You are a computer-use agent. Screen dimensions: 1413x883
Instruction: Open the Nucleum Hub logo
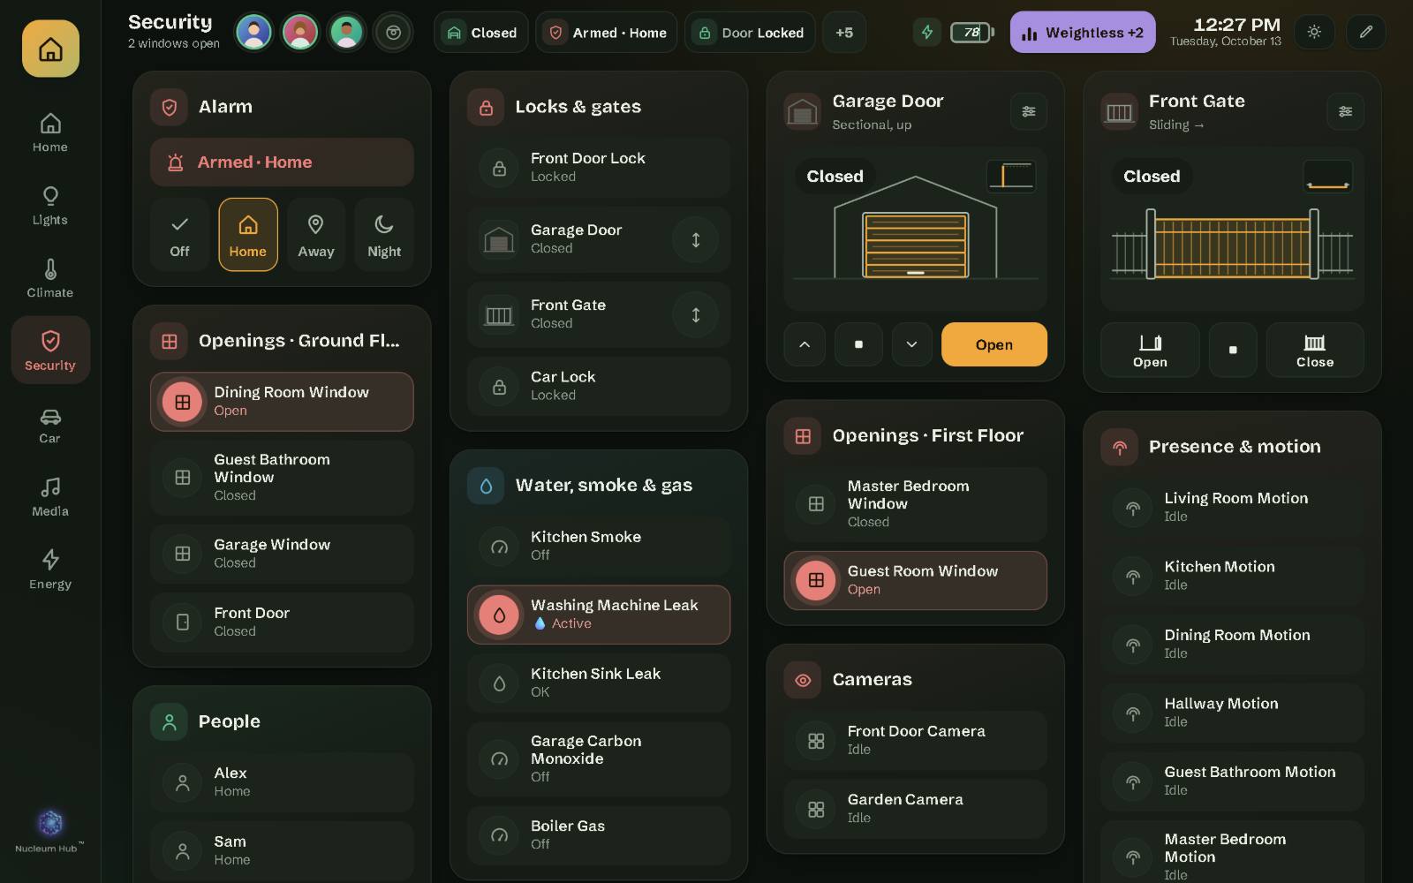pyautogui.click(x=50, y=823)
